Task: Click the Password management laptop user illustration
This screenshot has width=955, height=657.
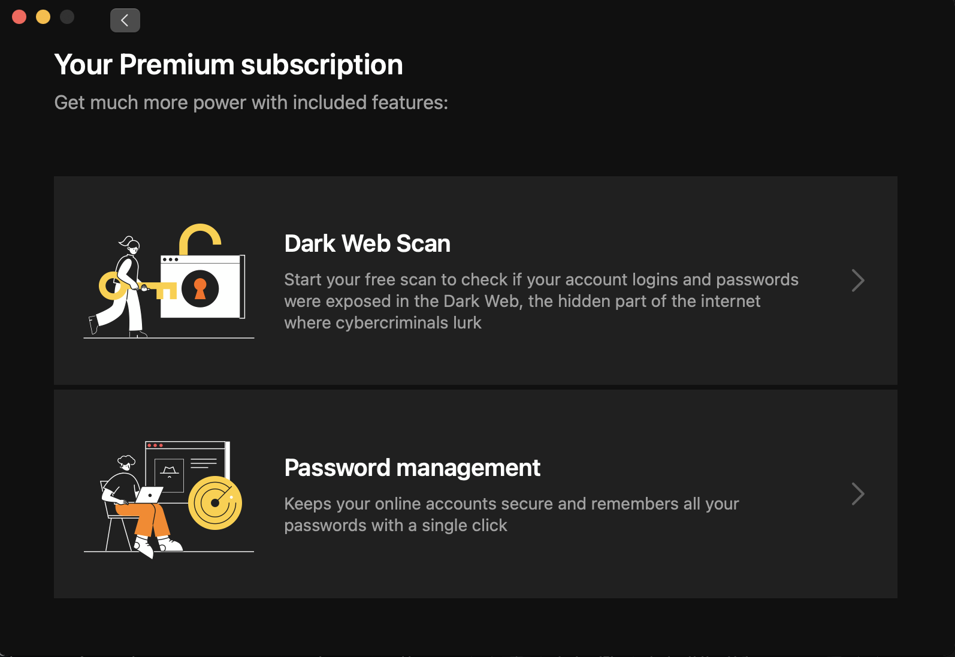Action: click(169, 499)
